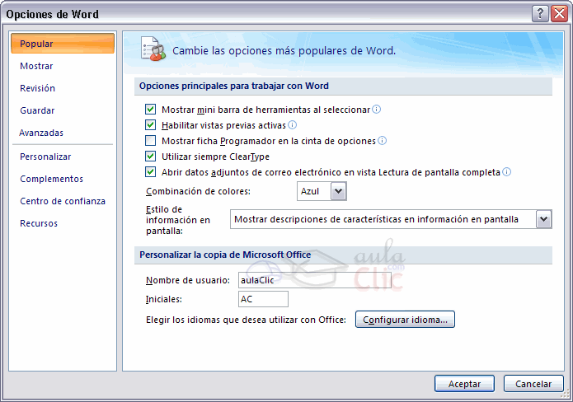This screenshot has height=402, width=573.
Task: Confirm with the Aceptar button
Action: (x=464, y=384)
